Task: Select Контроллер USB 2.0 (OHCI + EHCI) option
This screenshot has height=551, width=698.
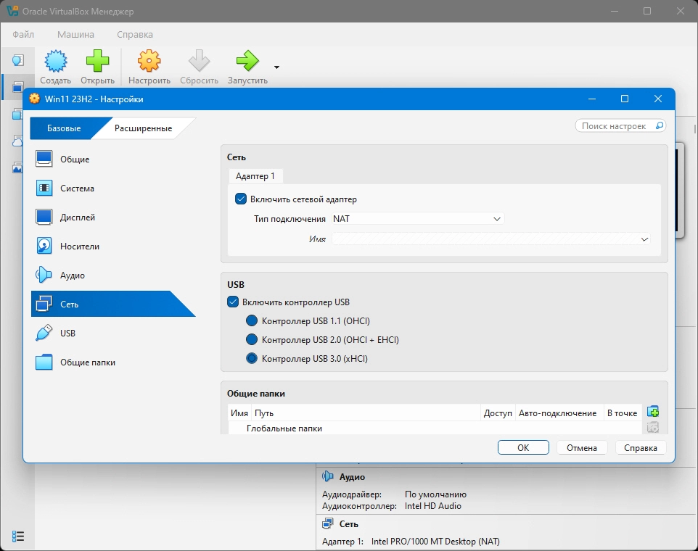Action: 252,340
